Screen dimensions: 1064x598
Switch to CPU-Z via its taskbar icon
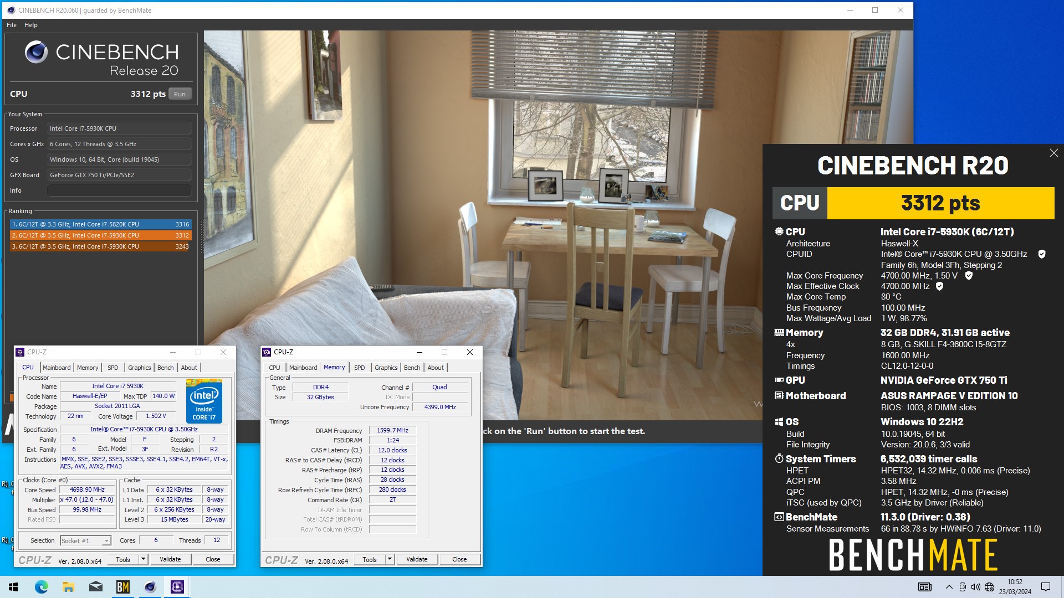point(177,587)
